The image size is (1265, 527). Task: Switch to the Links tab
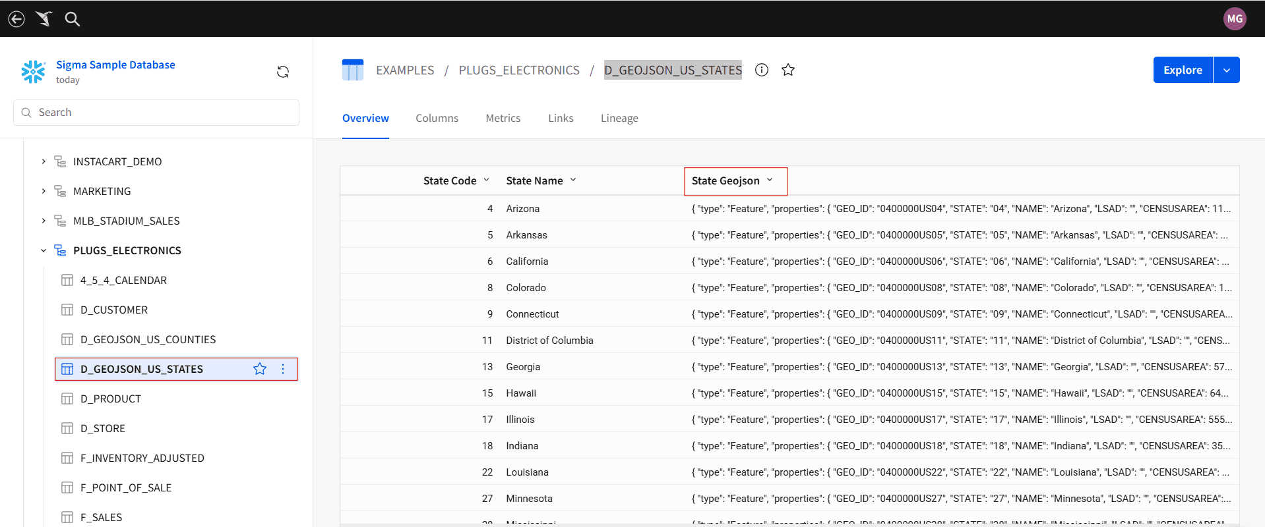561,119
